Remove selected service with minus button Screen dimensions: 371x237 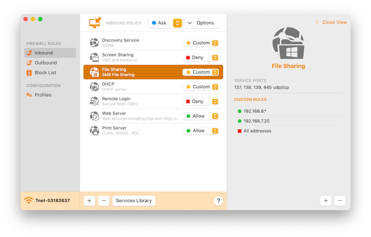pos(104,201)
